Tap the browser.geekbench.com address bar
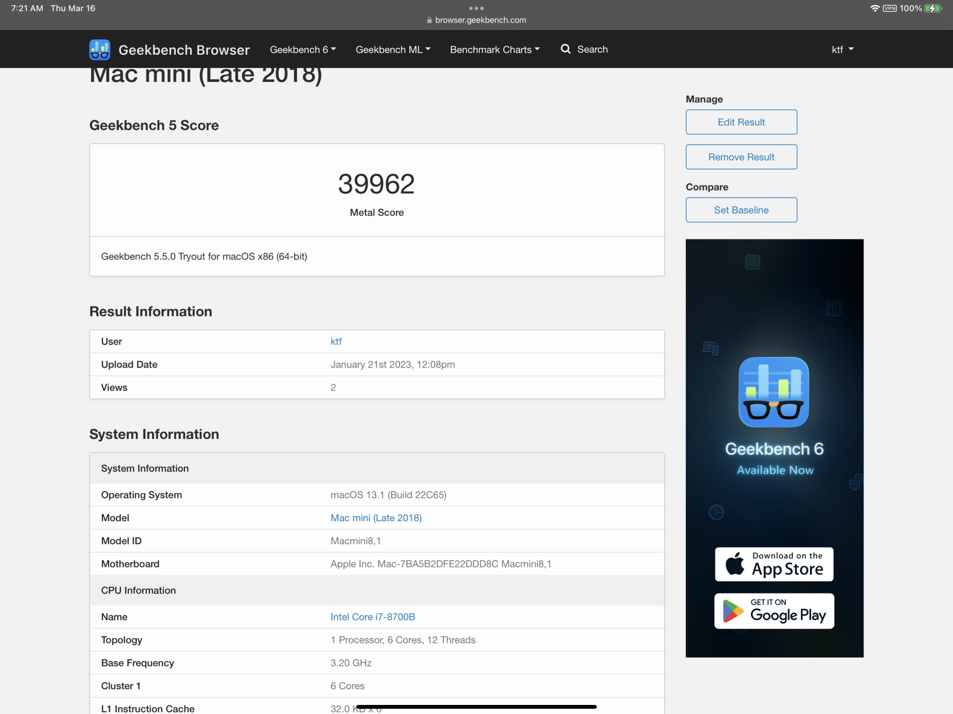 pyautogui.click(x=480, y=20)
